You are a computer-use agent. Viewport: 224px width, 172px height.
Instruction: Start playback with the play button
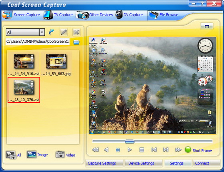(130, 150)
